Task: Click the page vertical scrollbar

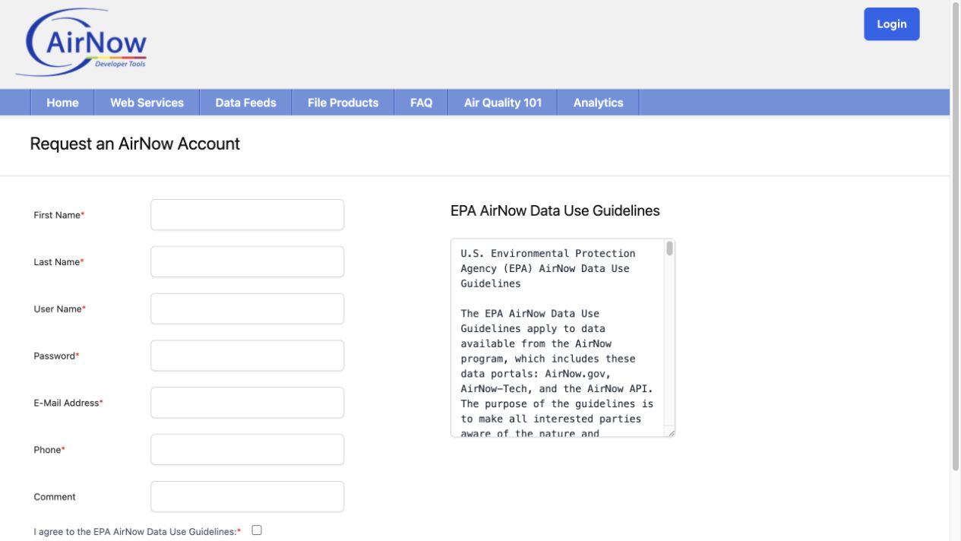Action: click(x=956, y=236)
